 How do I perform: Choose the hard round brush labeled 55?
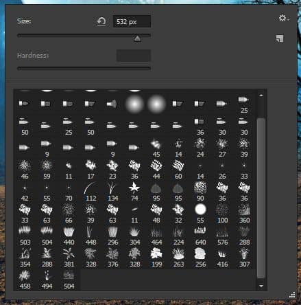[x=200, y=214]
